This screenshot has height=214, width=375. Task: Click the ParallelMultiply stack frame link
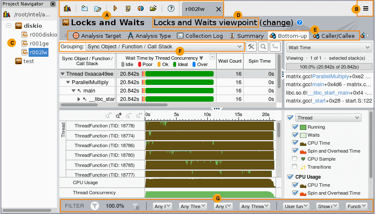330,77
